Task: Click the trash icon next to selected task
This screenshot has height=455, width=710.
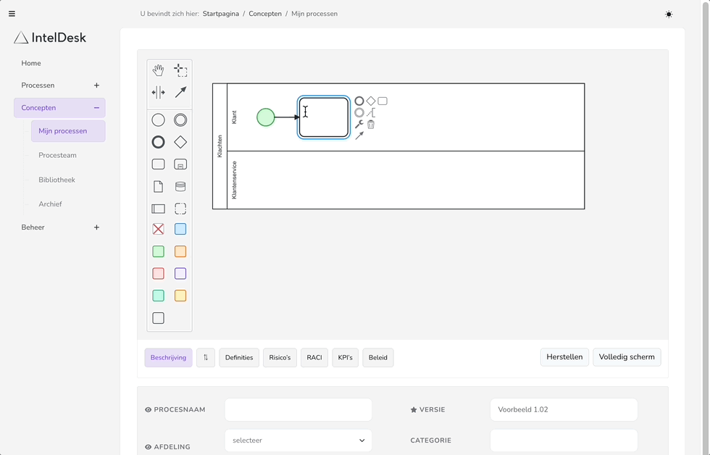Action: (371, 125)
